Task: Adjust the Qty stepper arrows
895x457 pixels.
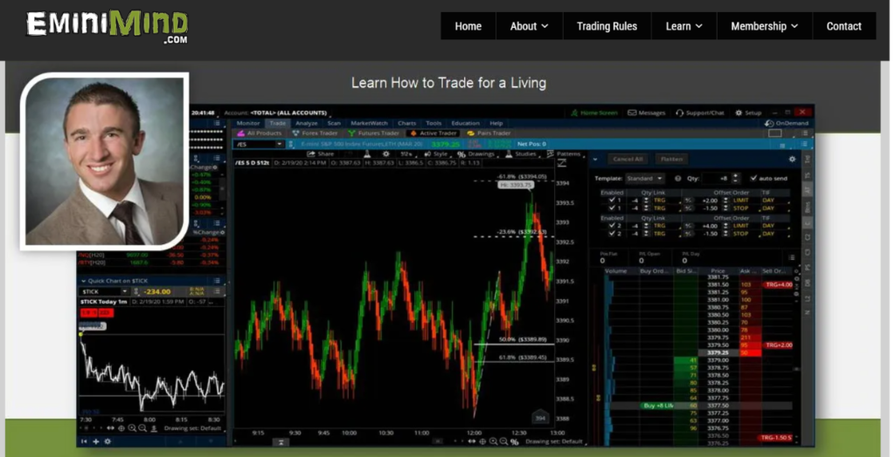Action: point(735,179)
